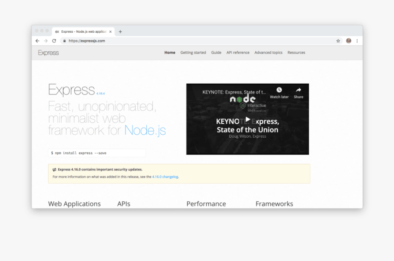The width and height of the screenshot is (394, 261).
Task: Click the Share icon on the video
Action: 298,89
